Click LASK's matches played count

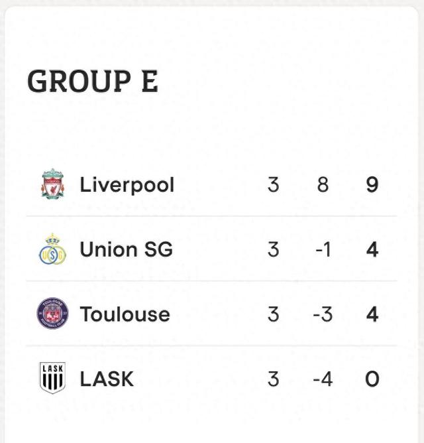[273, 379]
